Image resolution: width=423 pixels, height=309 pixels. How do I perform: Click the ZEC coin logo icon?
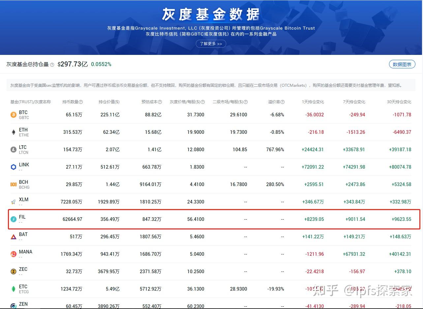point(13,272)
